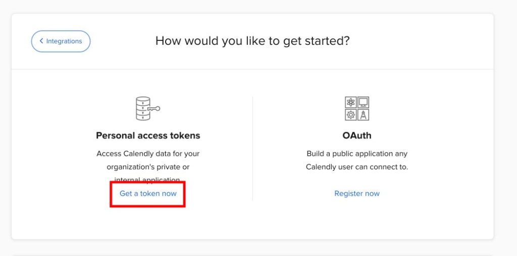Click the compass tile in OAuth icon
This screenshot has width=517, height=256.
click(363, 114)
